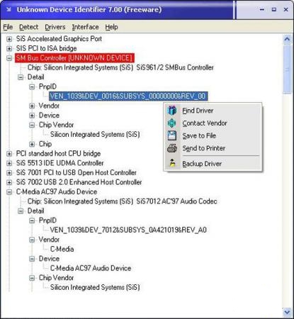This screenshot has height=319, width=294.
Task: Collapse PnpID under SM Bus Controller
Action: pos(32,86)
